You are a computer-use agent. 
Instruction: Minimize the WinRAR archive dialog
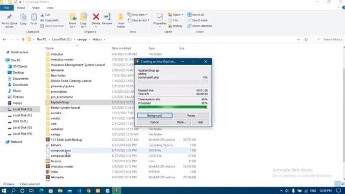tap(183, 61)
